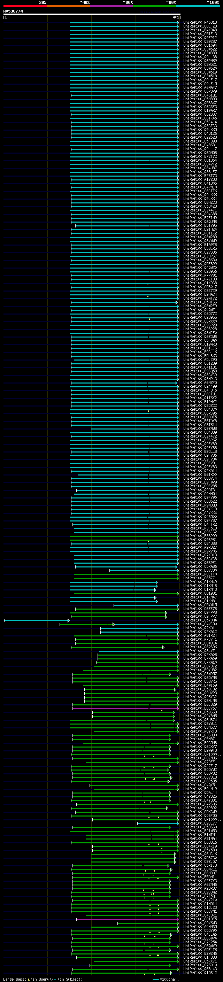Select the UniRef100_O07872 label
This screenshot has width=223, height=982.
point(200,666)
